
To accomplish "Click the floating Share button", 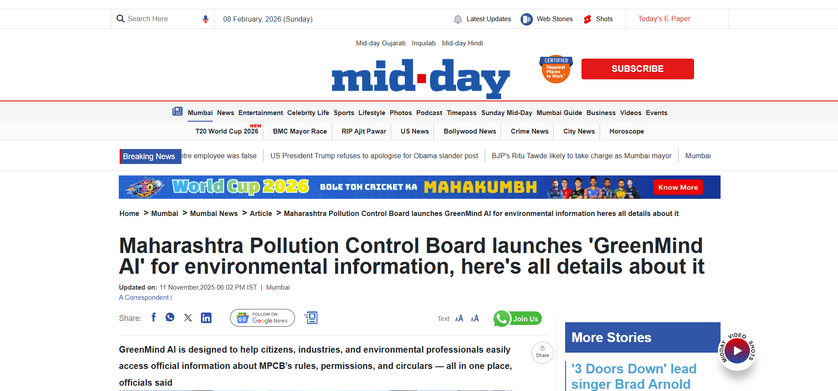I will [543, 352].
